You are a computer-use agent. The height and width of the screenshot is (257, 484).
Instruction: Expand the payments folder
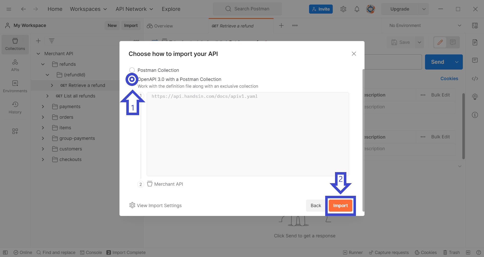coord(43,107)
